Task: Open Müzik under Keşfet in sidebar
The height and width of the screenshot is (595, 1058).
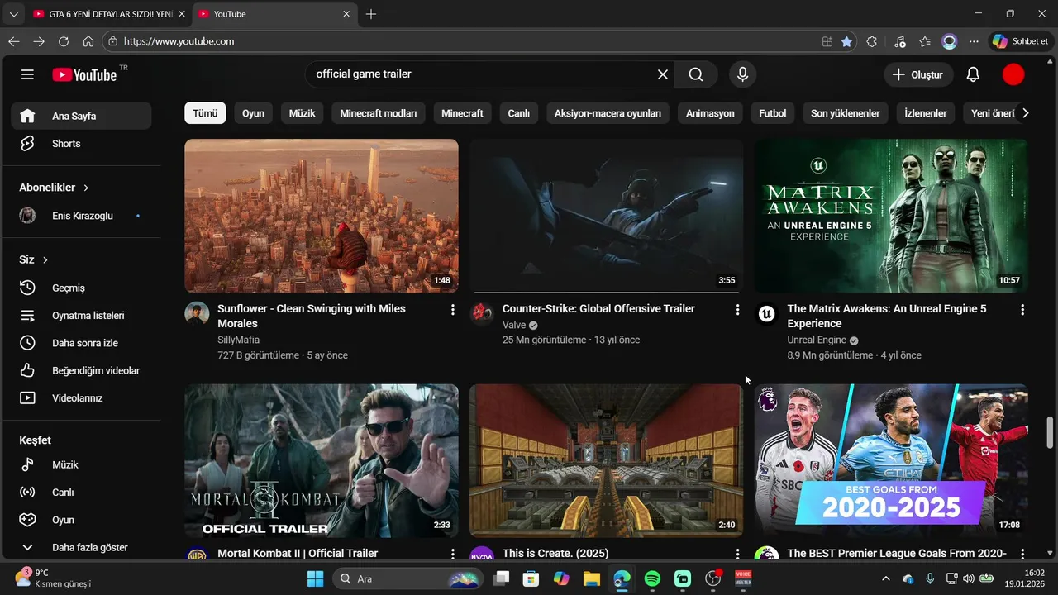Action: (x=81, y=464)
